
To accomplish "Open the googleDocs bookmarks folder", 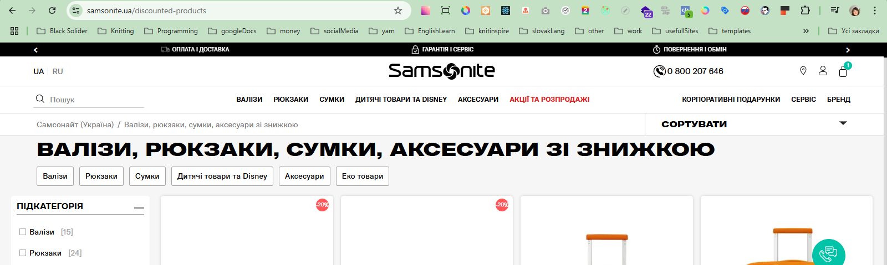I will pyautogui.click(x=232, y=31).
